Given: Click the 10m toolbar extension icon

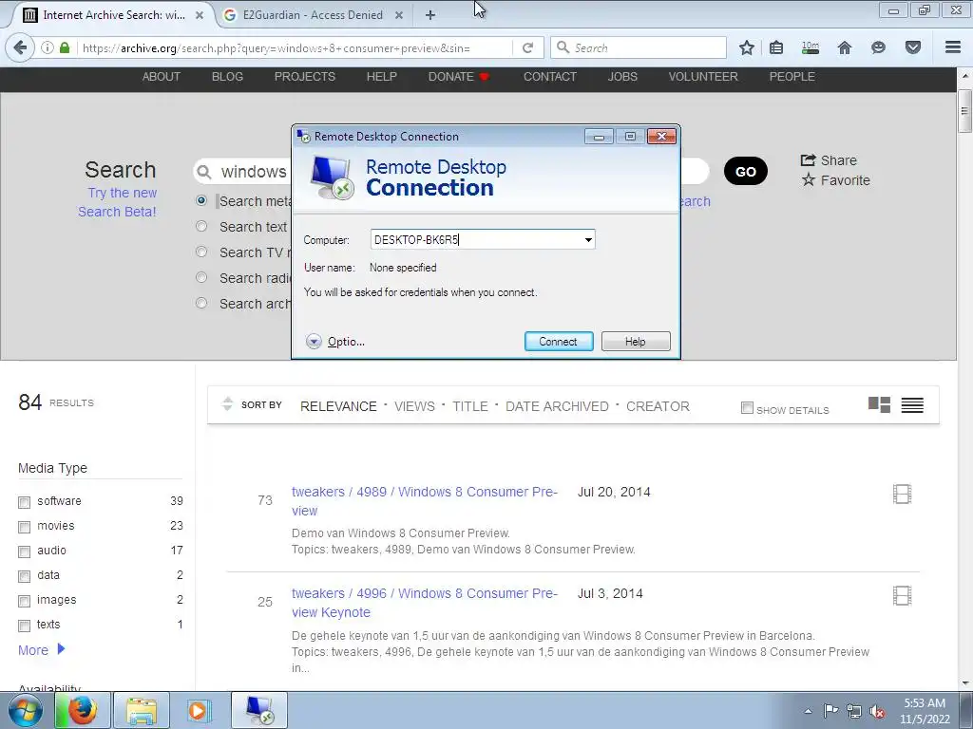Looking at the screenshot, I should (811, 47).
